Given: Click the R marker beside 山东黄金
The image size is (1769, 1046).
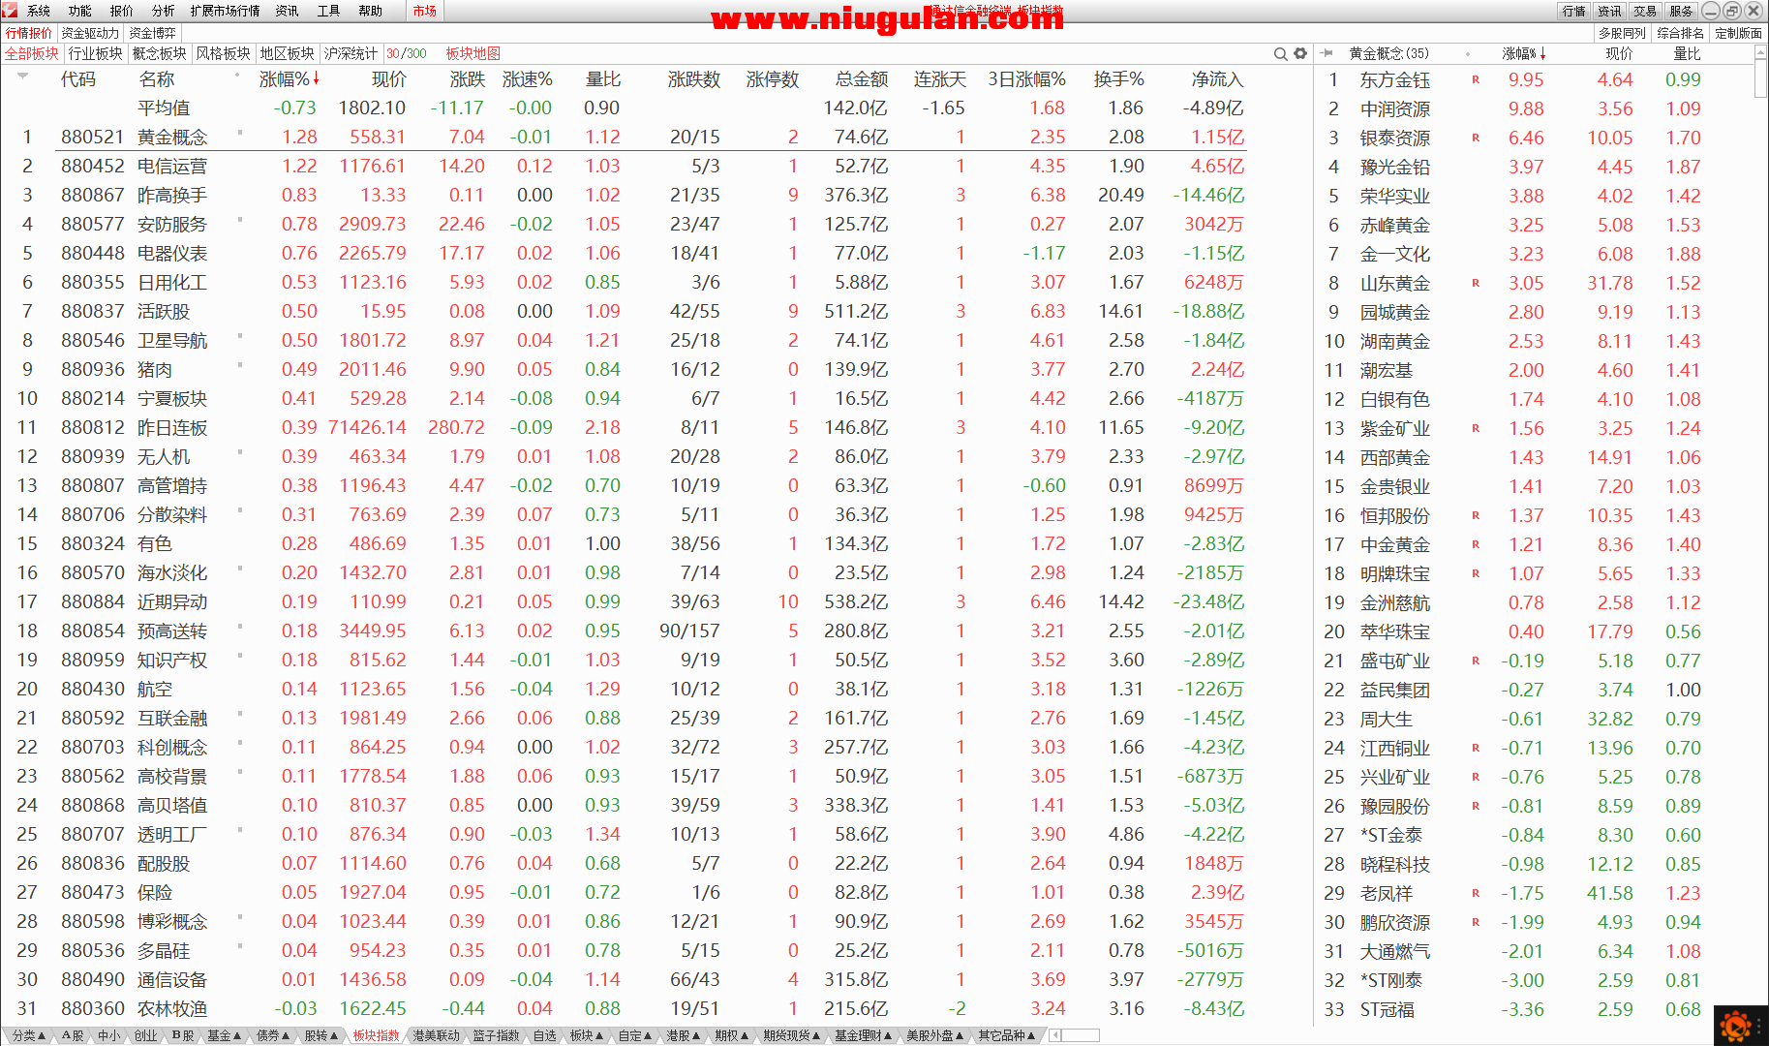Looking at the screenshot, I should click(1476, 283).
